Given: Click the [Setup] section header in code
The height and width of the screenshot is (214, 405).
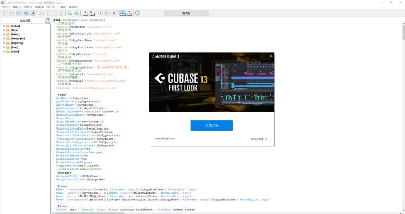Looking at the screenshot, I should coord(62,95).
